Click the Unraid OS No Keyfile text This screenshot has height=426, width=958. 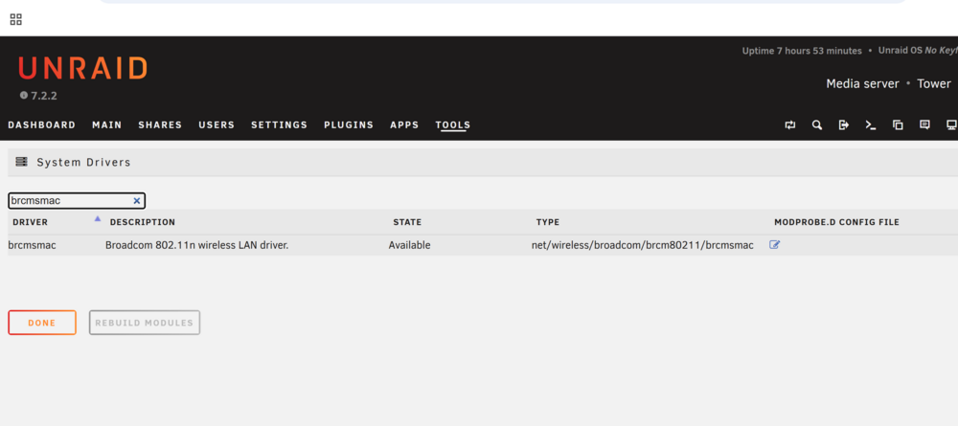click(918, 51)
